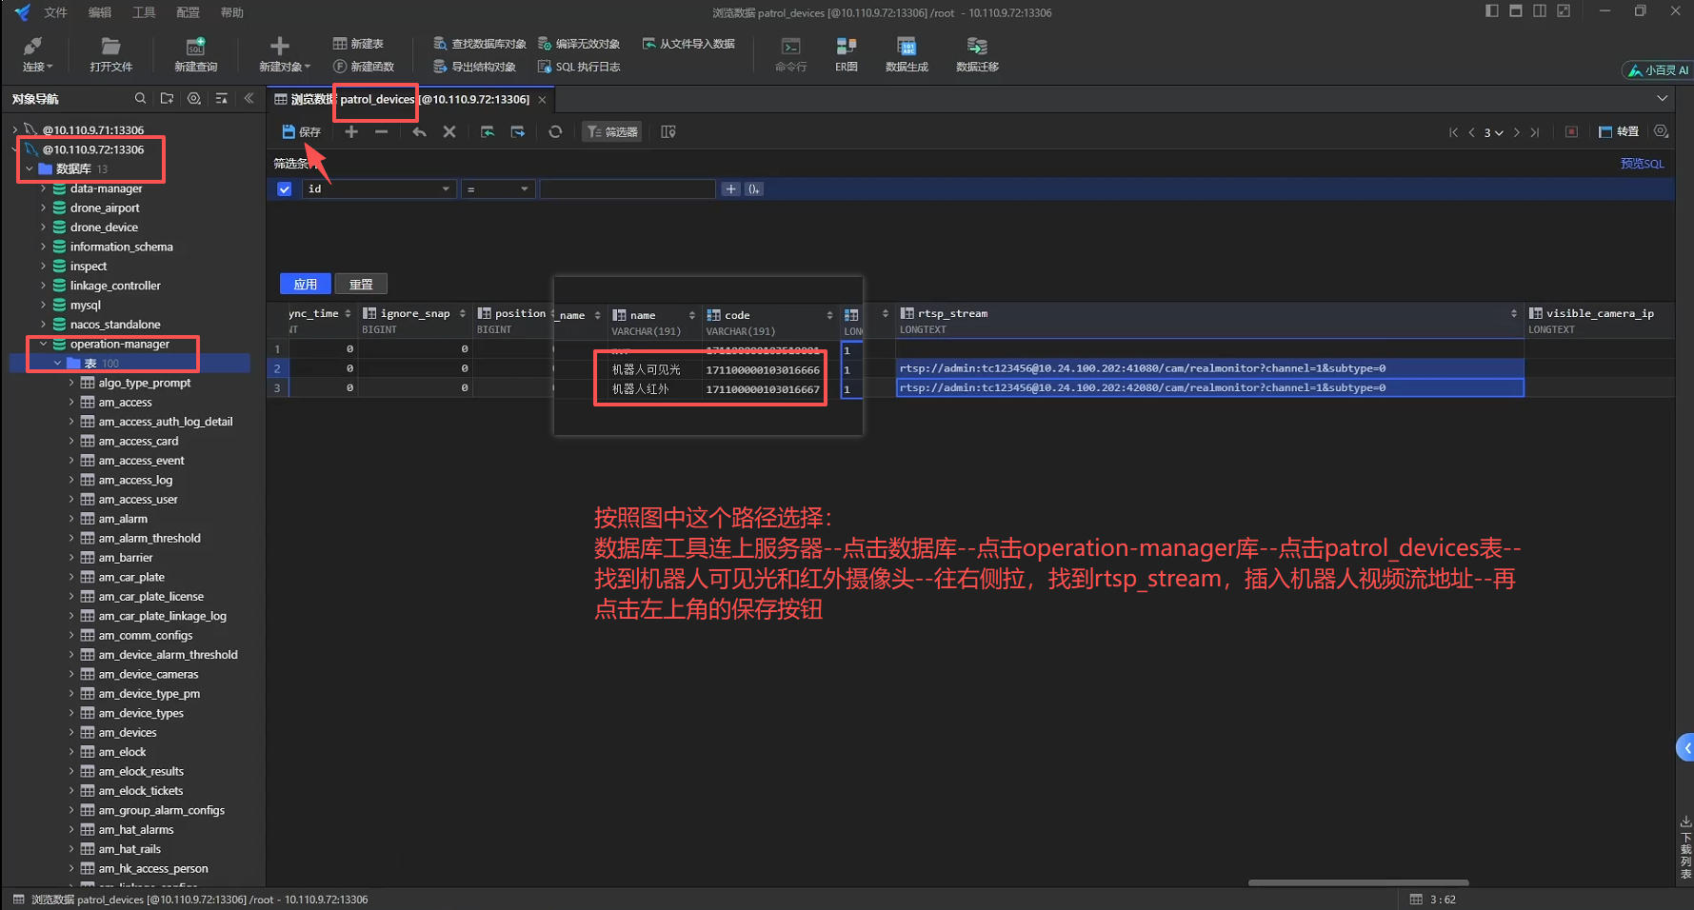Viewport: 1694px width, 910px height.
Task: Click the 应用 apply button
Action: tap(305, 284)
